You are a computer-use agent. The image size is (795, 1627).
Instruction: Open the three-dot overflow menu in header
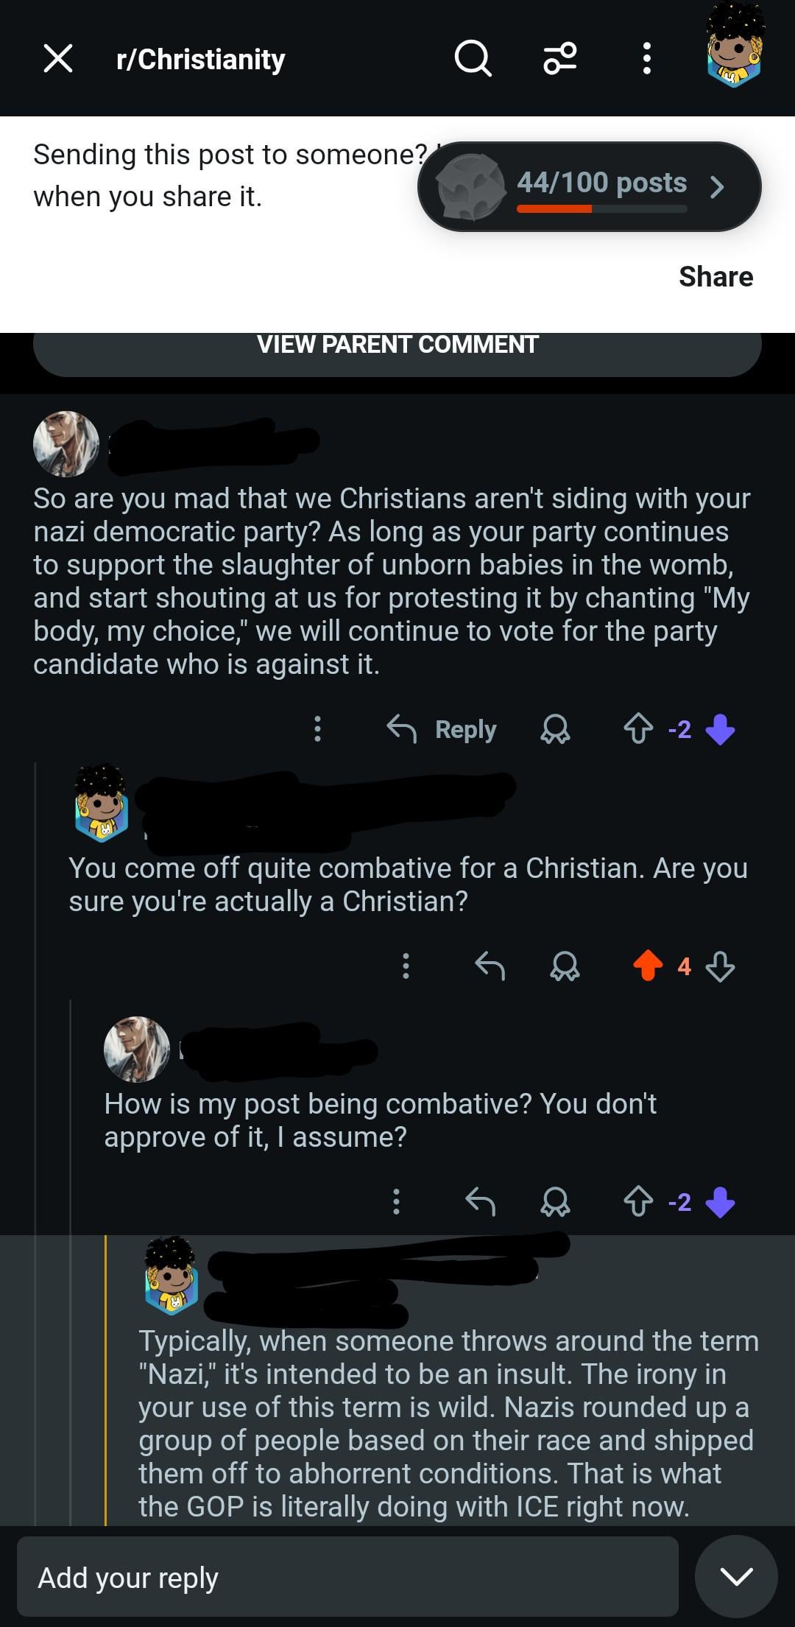646,58
